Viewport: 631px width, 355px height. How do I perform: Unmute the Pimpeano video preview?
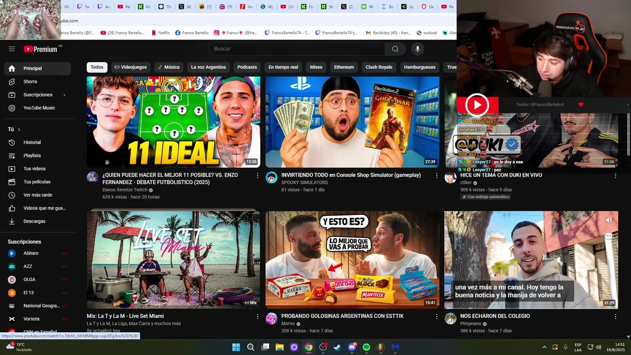point(609,220)
